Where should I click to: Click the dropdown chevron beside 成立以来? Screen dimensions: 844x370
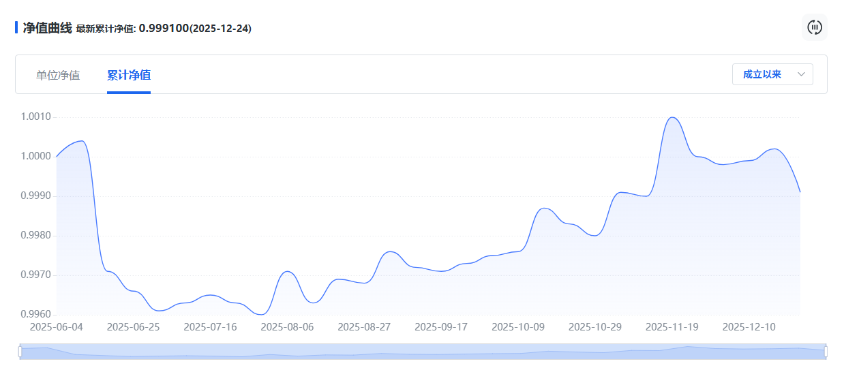click(801, 74)
